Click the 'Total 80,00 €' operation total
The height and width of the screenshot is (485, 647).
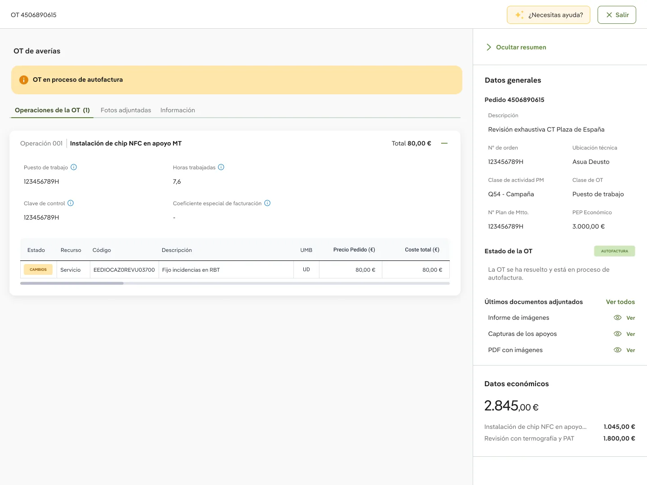(x=411, y=143)
